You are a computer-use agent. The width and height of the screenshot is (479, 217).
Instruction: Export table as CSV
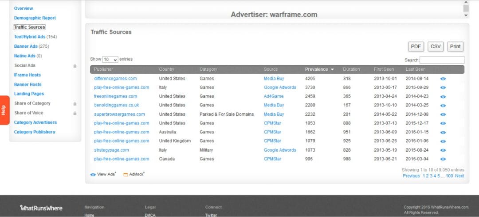pyautogui.click(x=436, y=46)
